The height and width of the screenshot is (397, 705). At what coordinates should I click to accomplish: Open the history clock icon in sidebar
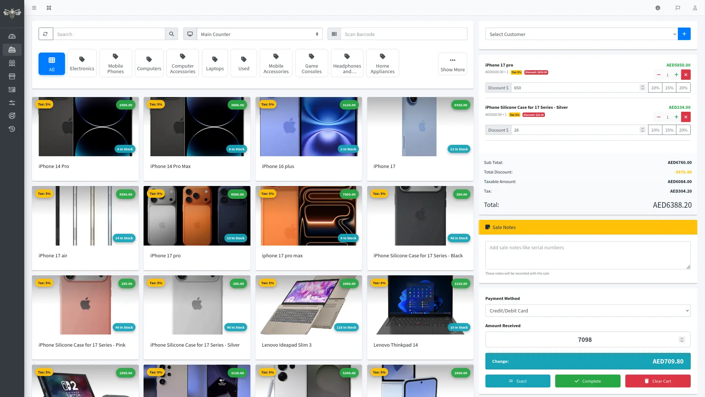coord(12,129)
